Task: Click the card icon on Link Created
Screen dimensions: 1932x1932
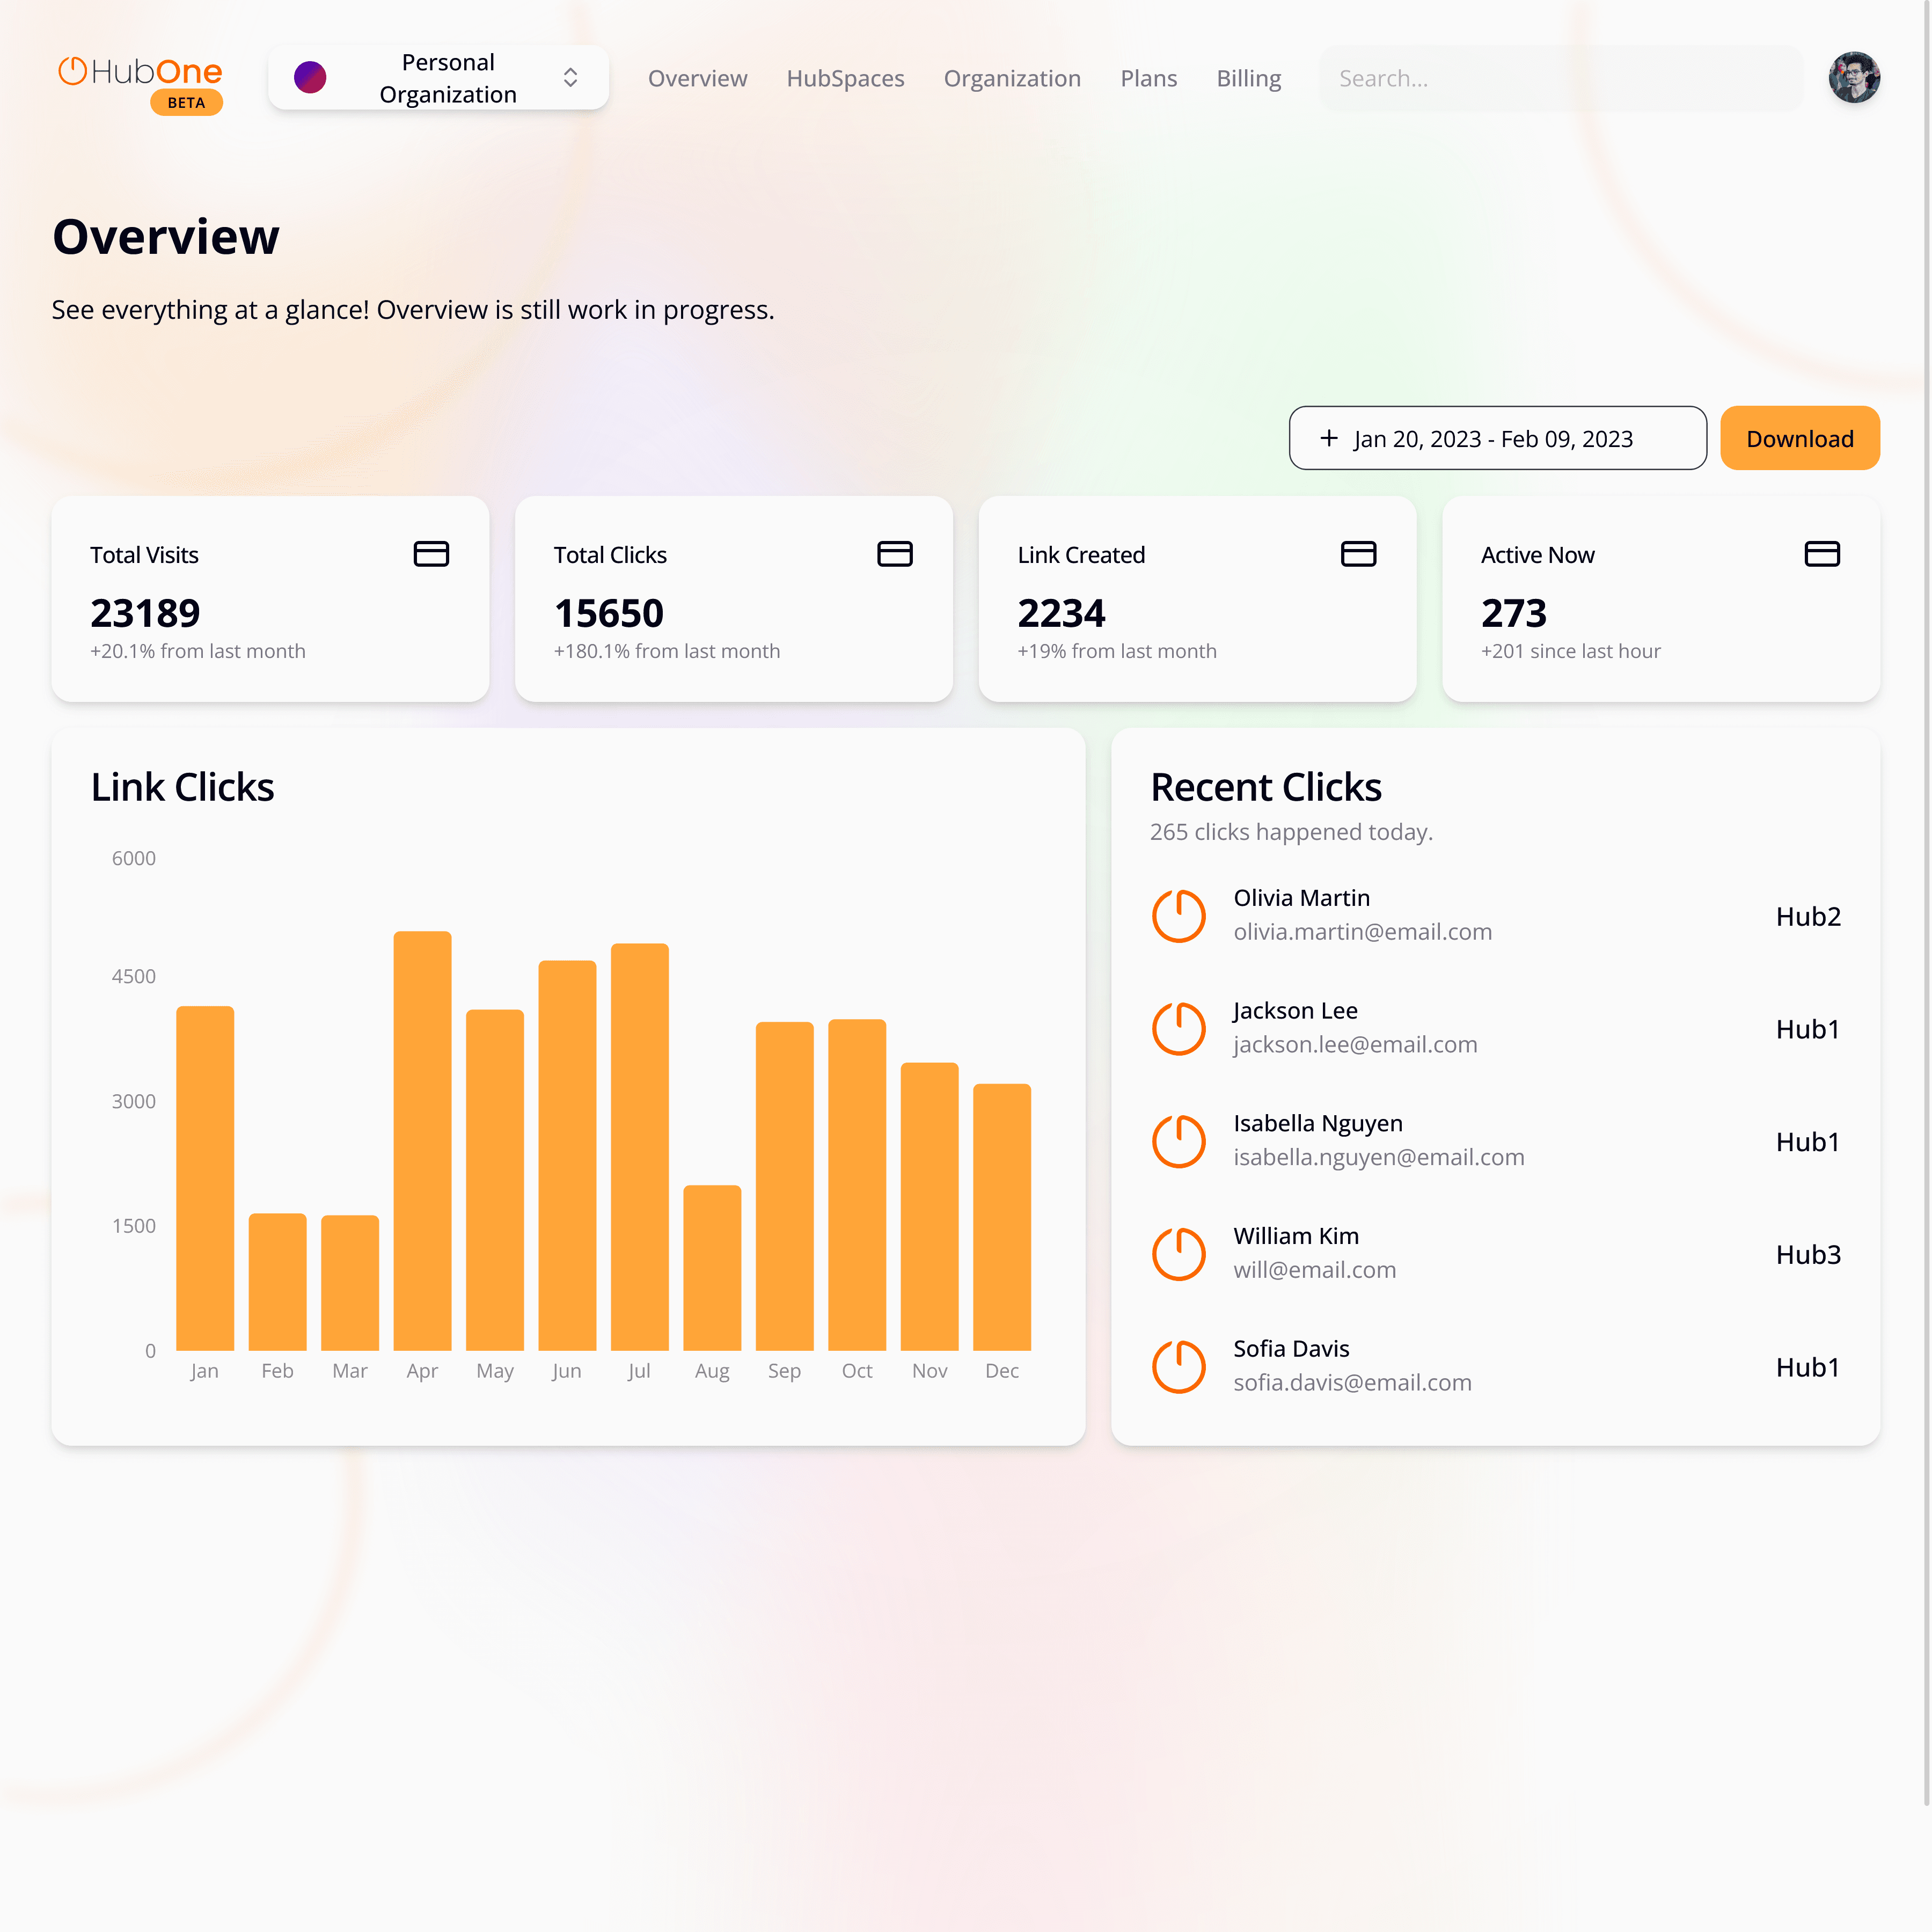Action: tap(1358, 554)
